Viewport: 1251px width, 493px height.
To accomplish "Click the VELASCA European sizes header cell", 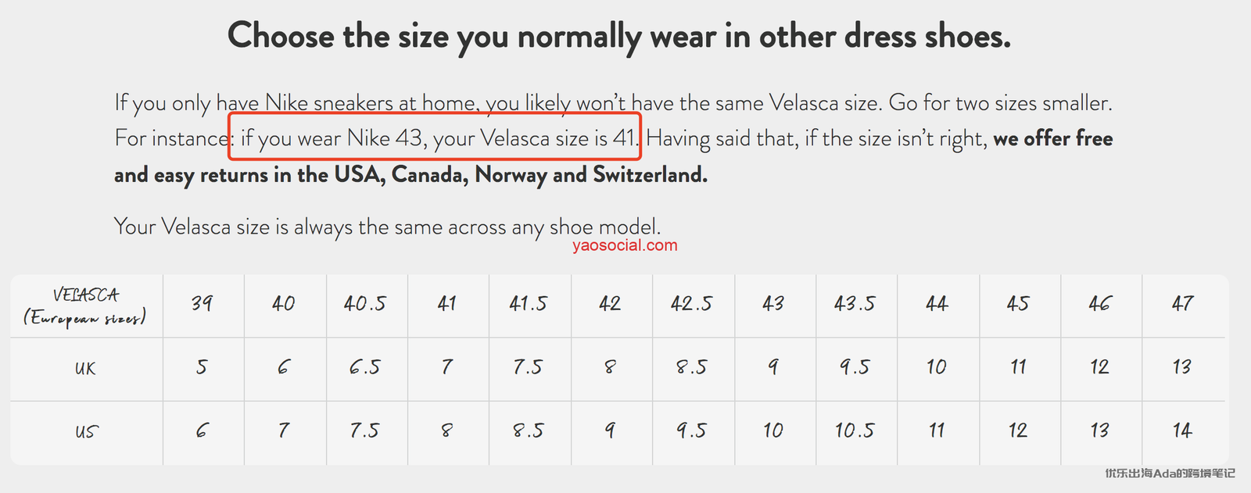I will click(86, 305).
